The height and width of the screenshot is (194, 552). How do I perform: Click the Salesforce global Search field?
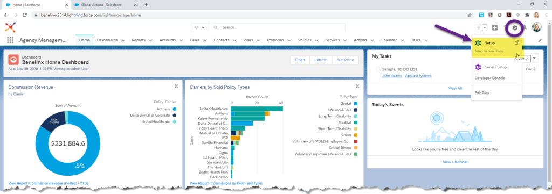tap(277, 27)
